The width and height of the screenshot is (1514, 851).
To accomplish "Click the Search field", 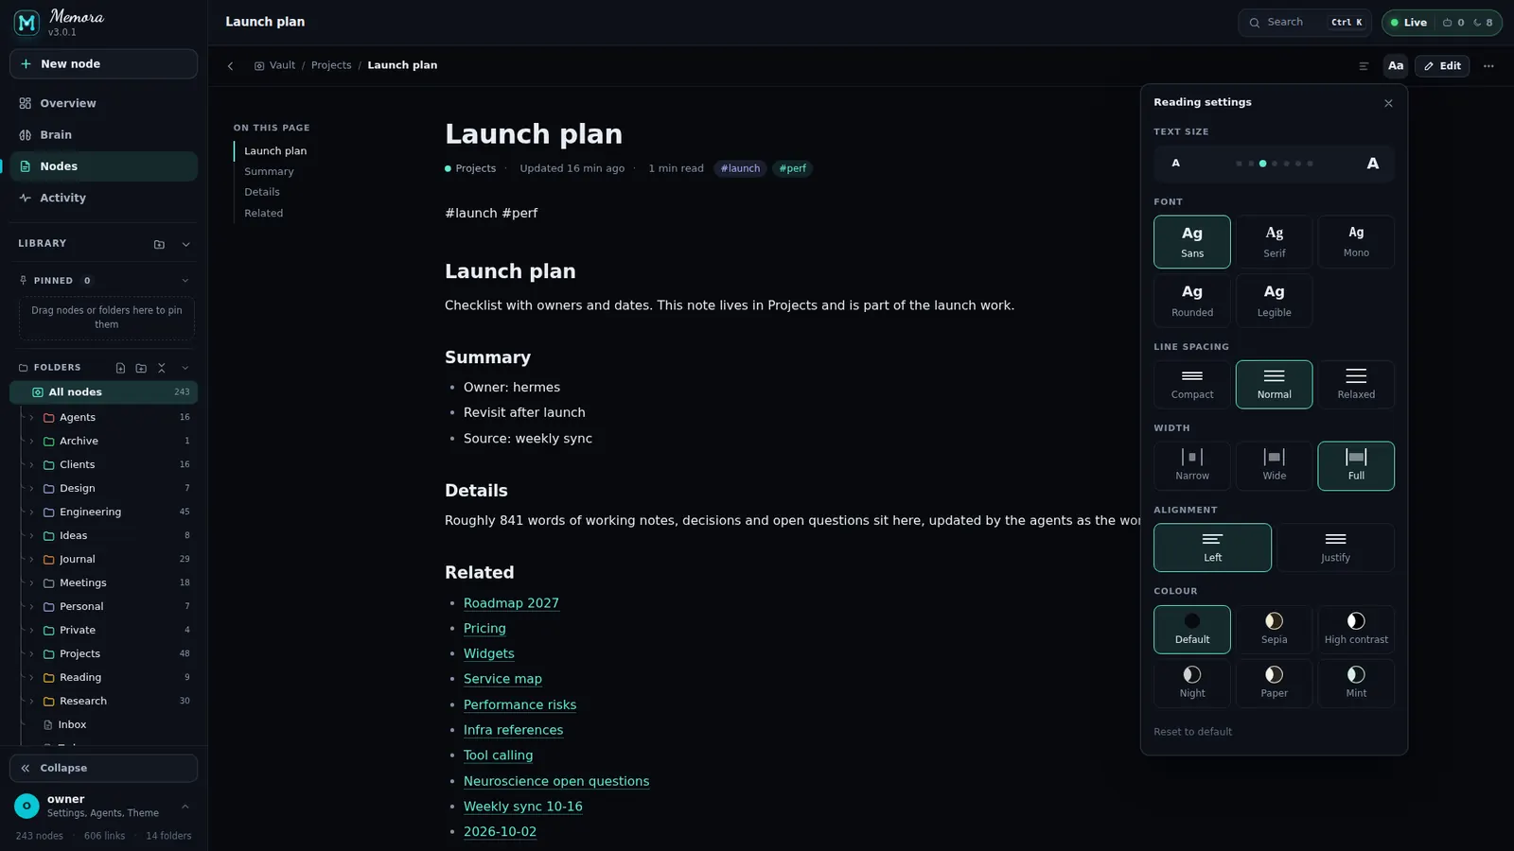I will pos(1305,23).
